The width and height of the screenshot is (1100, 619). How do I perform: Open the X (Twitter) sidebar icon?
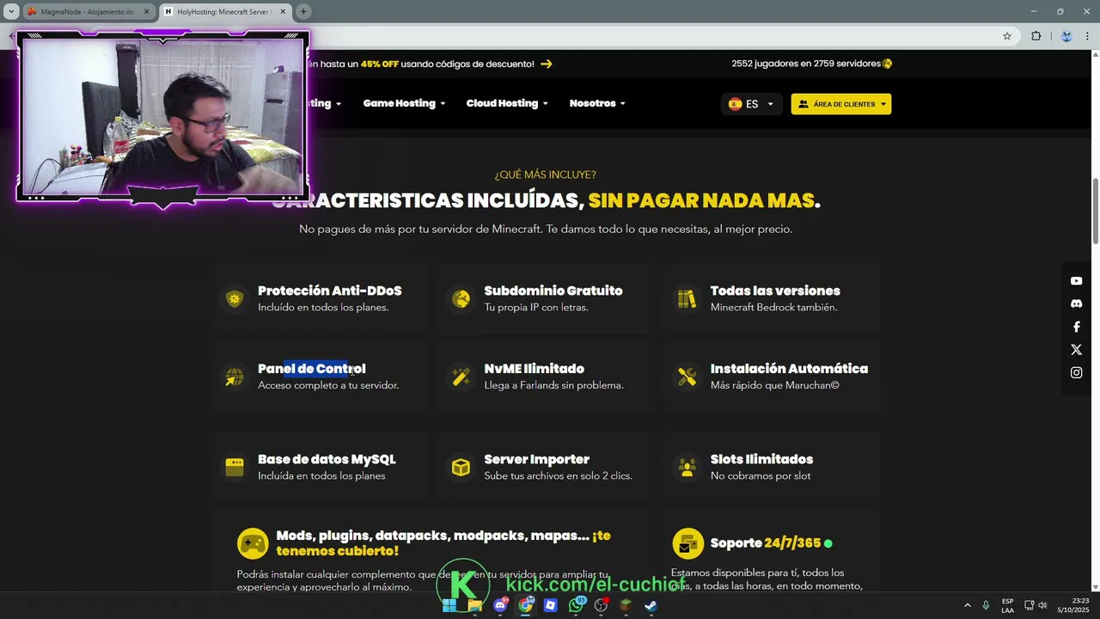(x=1076, y=350)
